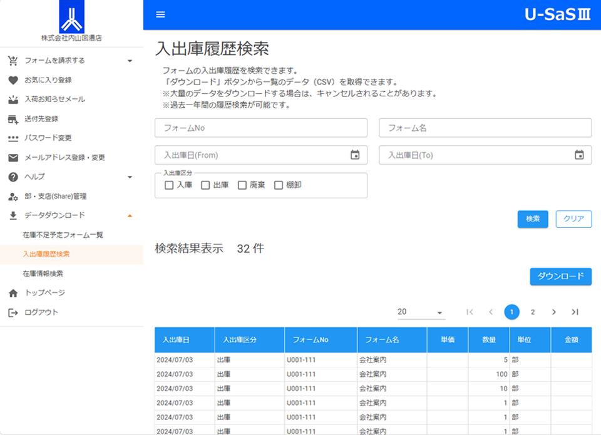Select 入出庫履歴検索 in the sidebar

click(71, 254)
